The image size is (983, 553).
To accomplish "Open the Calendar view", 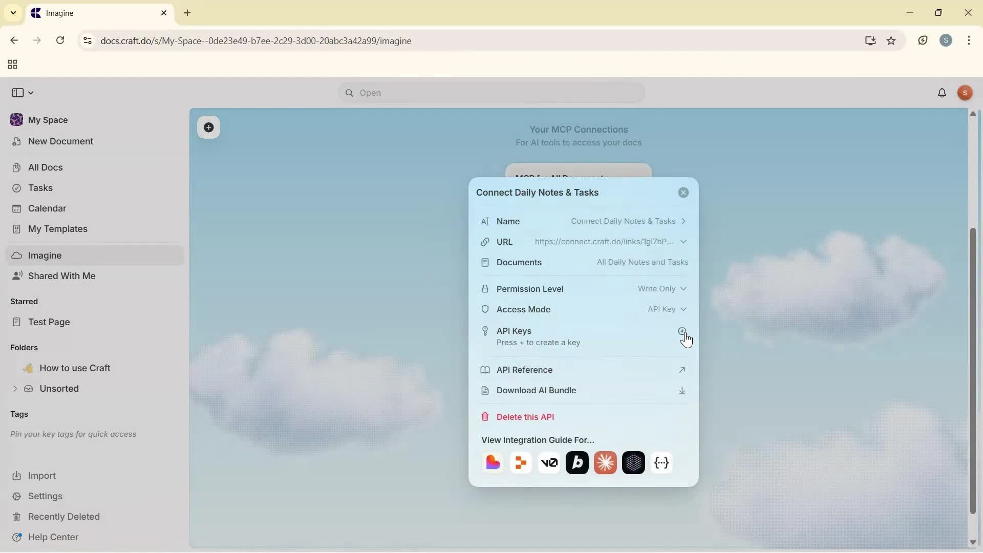I will tap(47, 208).
